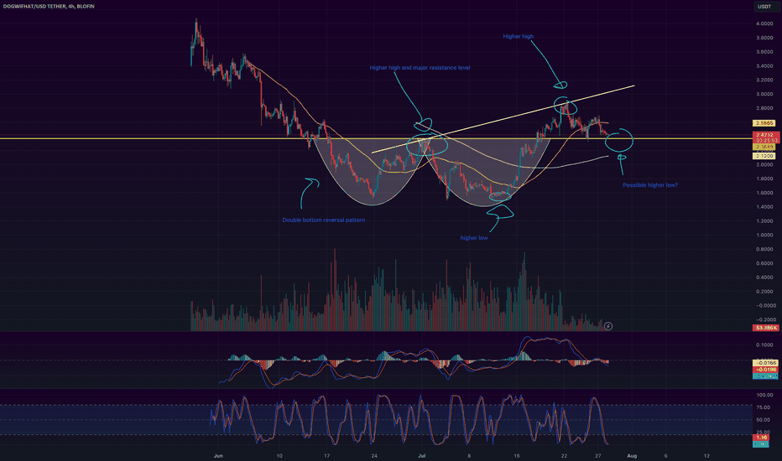Click the 2.1200 price tag

pyautogui.click(x=764, y=156)
